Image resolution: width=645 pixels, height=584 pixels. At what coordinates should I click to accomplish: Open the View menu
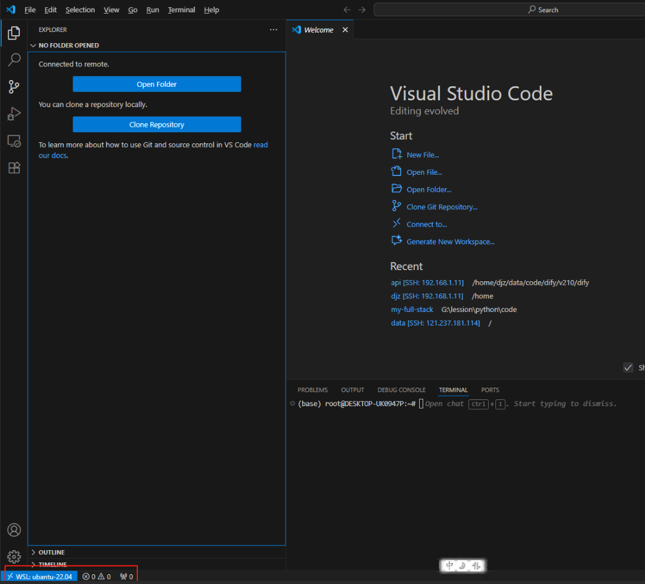(111, 9)
